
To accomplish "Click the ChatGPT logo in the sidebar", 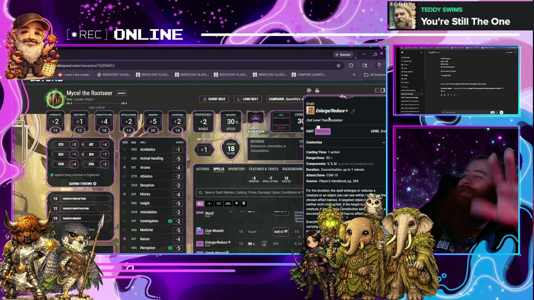I will (x=402, y=52).
